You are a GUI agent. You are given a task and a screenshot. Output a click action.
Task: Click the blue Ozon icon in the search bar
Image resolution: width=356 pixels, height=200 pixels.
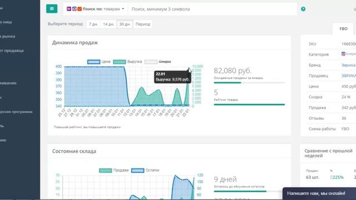(74, 9)
